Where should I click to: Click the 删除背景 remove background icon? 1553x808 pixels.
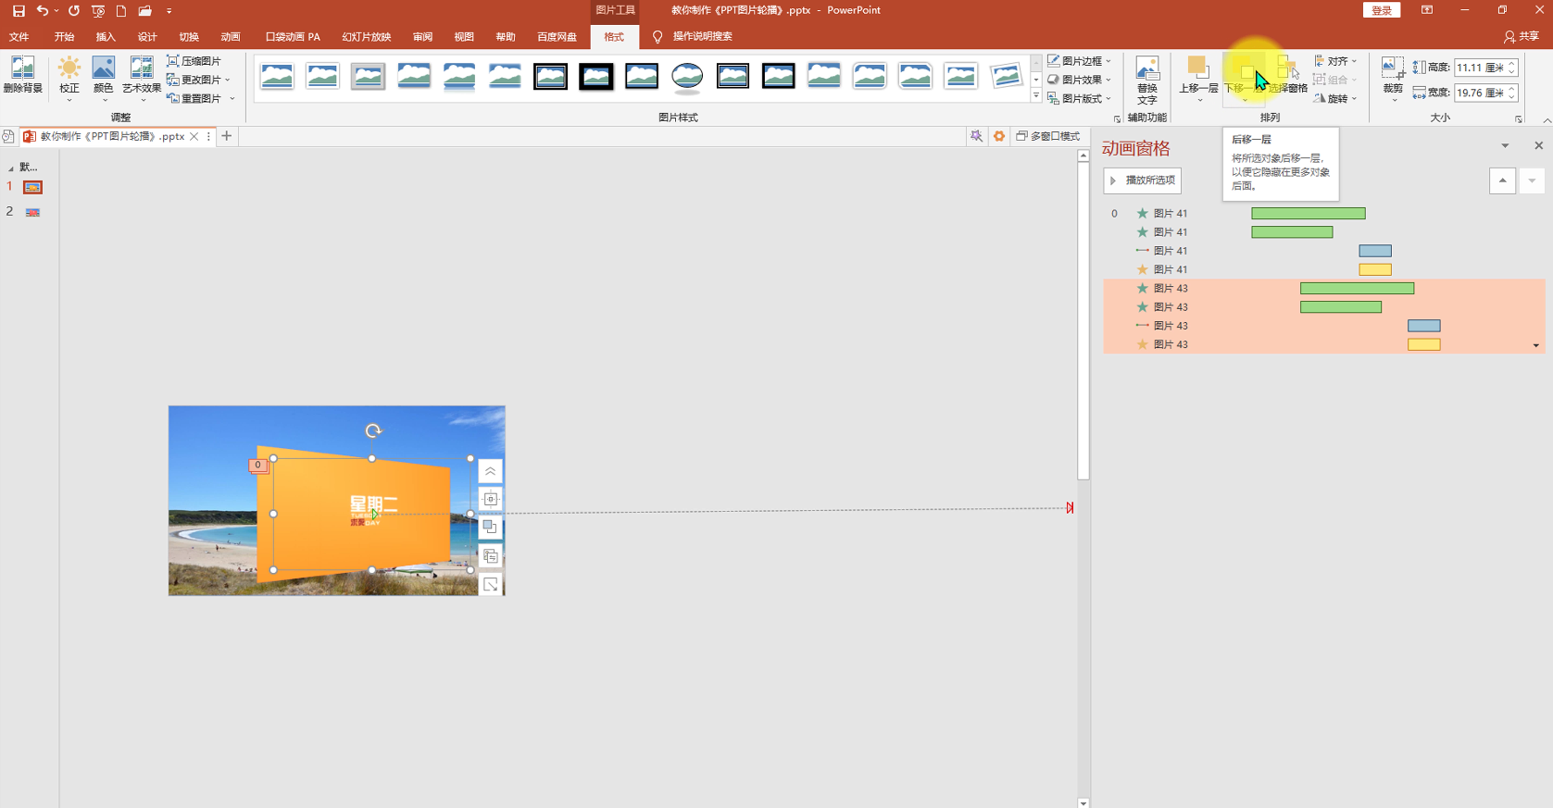coord(22,74)
